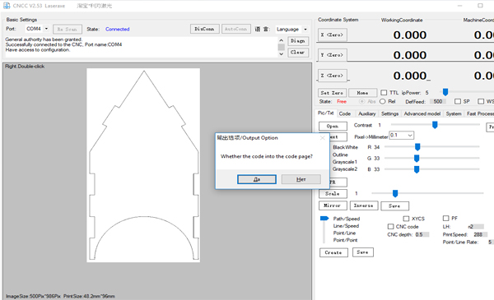This screenshot has height=300, width=494.
Task: Click the Y <Zero> button
Action: tap(332, 55)
